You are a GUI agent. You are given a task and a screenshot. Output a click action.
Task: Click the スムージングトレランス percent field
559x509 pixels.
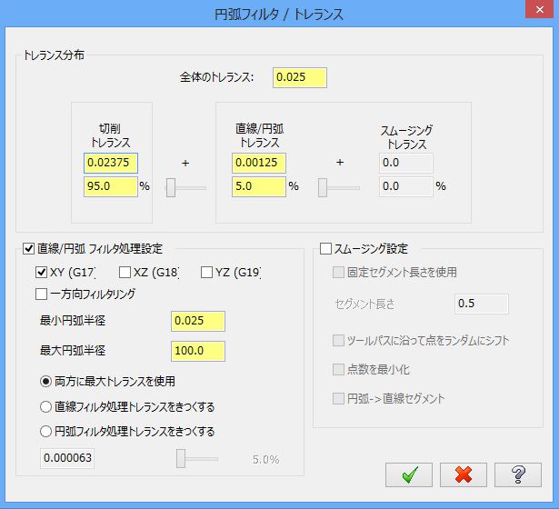(x=406, y=186)
